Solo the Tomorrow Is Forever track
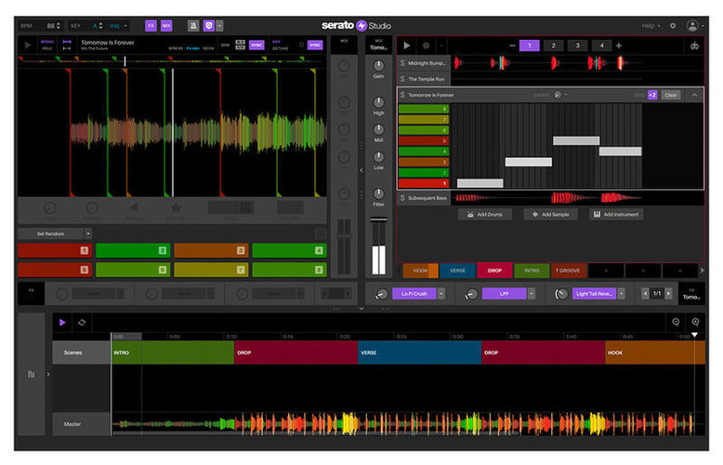Screen dimensions: 723x465 [x=402, y=95]
